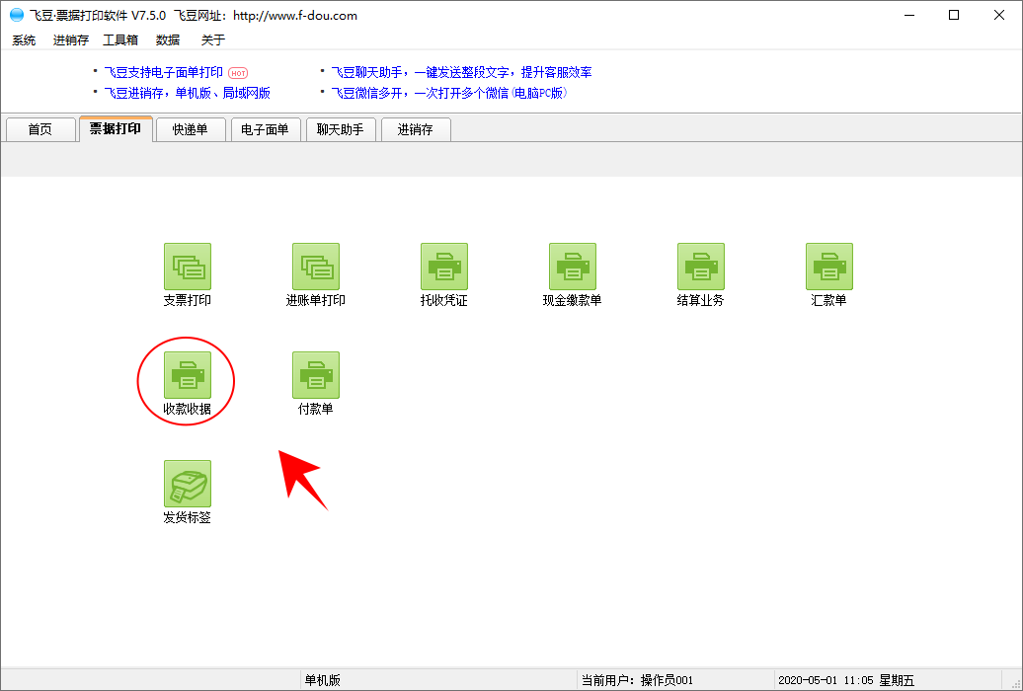Click the circled 收款收据 receipt icon
1023x691 pixels.
click(x=188, y=375)
